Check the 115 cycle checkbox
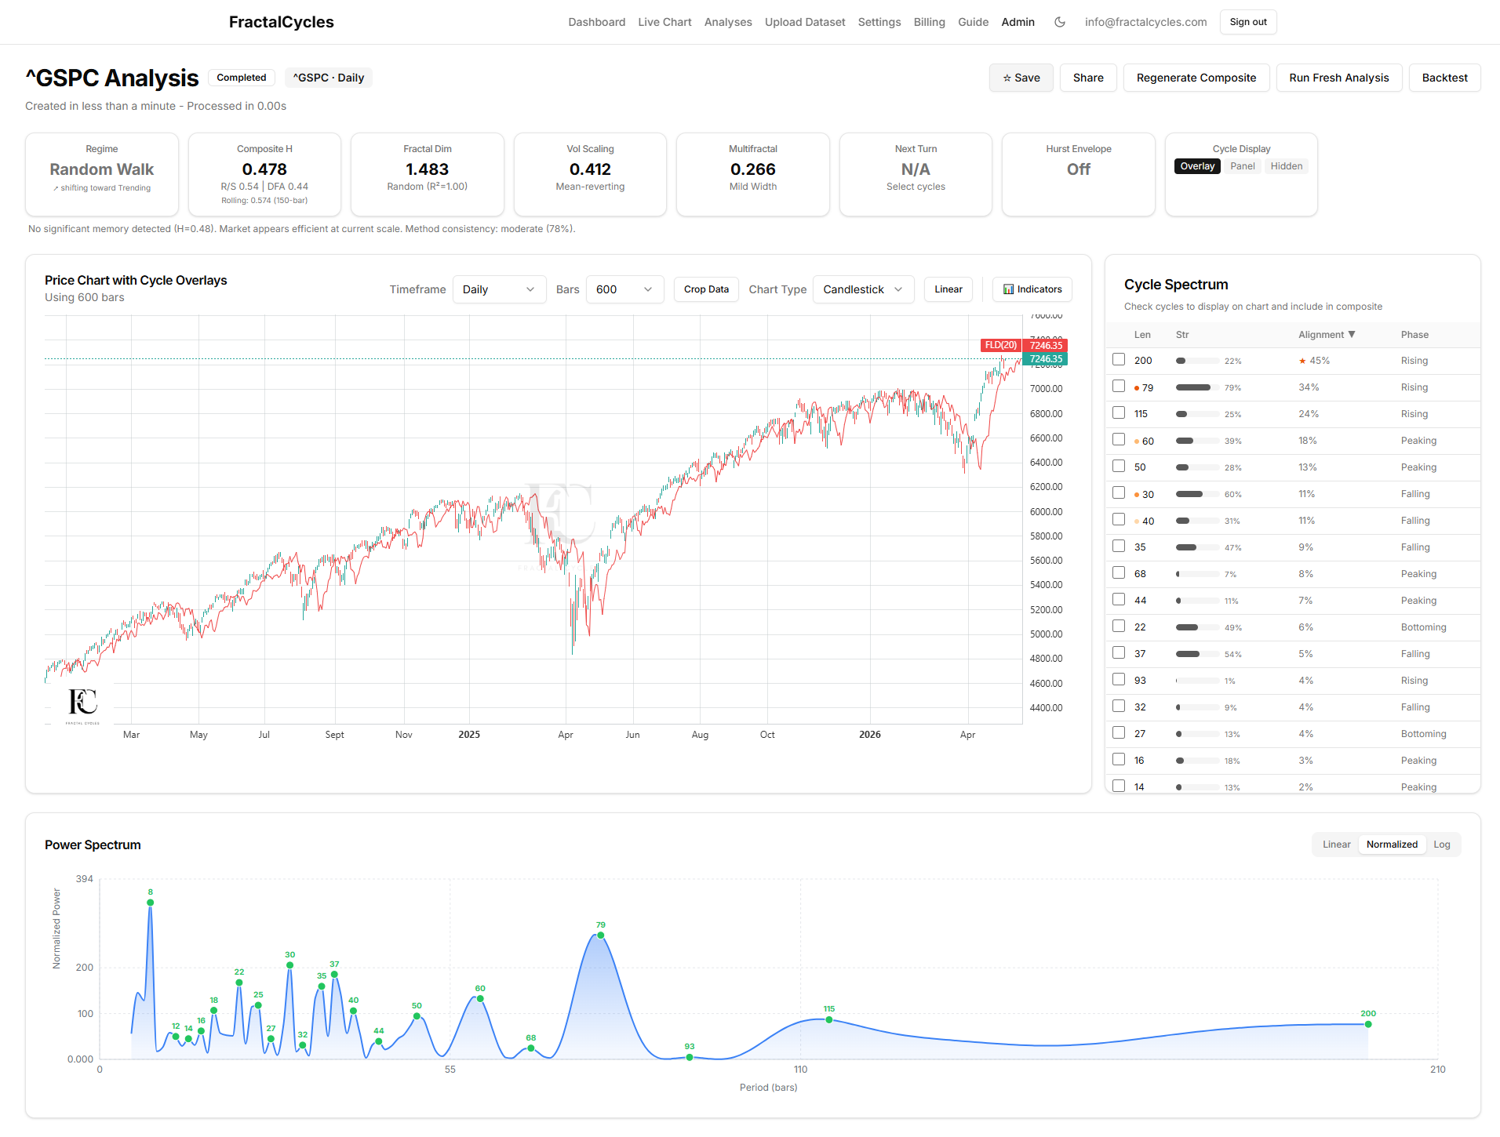This screenshot has width=1500, height=1137. tap(1119, 413)
